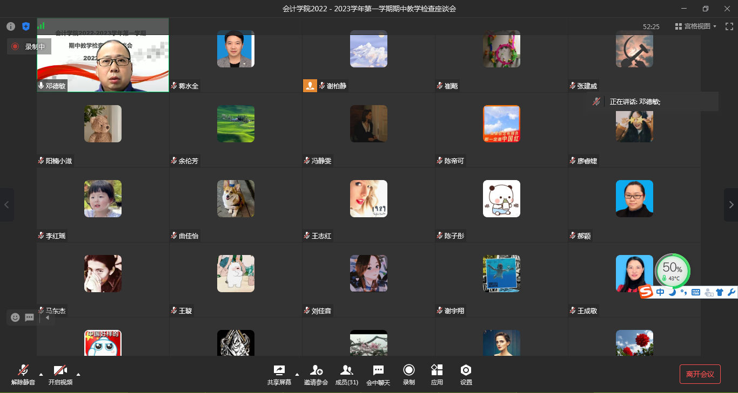738x393 pixels.
Task: Open the emoji reactions icon
Action: click(x=15, y=318)
